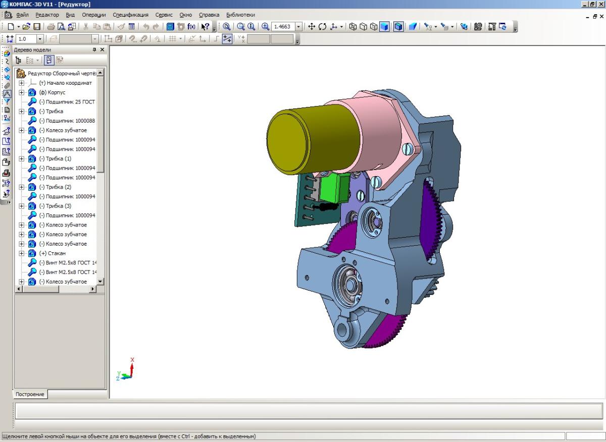Open print preview from the toolbar
606x442 pixels.
[x=61, y=27]
